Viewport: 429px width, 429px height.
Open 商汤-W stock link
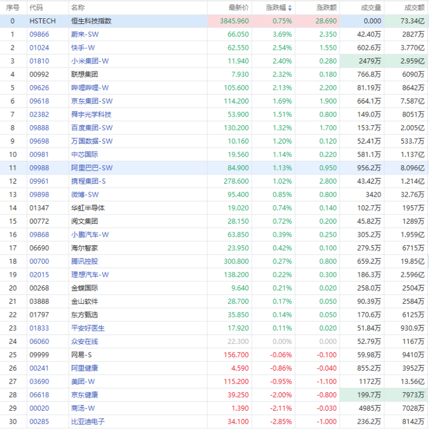pyautogui.click(x=83, y=408)
